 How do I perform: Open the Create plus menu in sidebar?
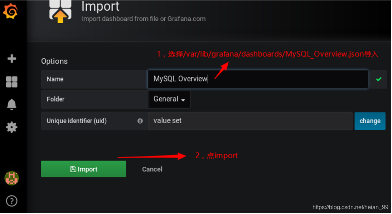point(11,59)
